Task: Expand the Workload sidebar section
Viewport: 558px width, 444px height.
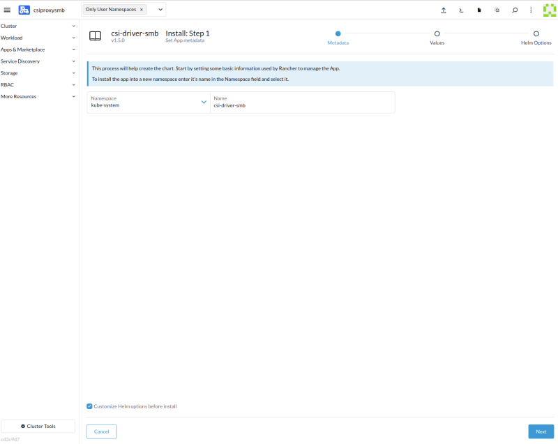Action: [x=38, y=38]
